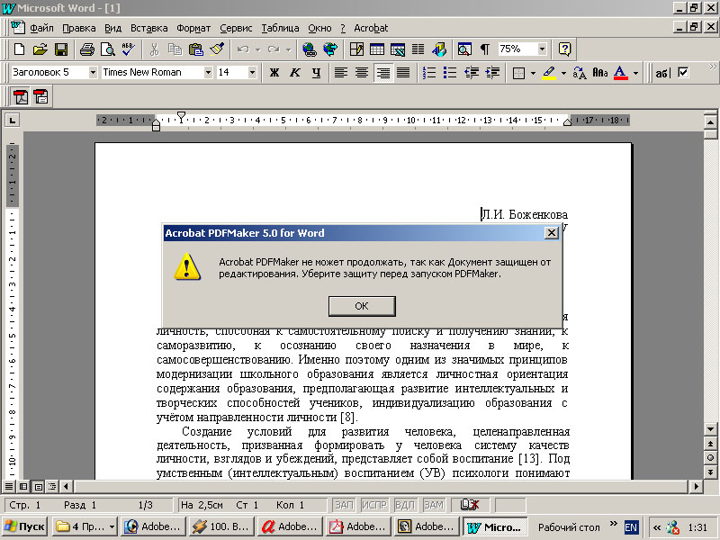Open the Tables and Borders icon
Image resolution: width=720 pixels, height=540 pixels.
pyautogui.click(x=356, y=49)
